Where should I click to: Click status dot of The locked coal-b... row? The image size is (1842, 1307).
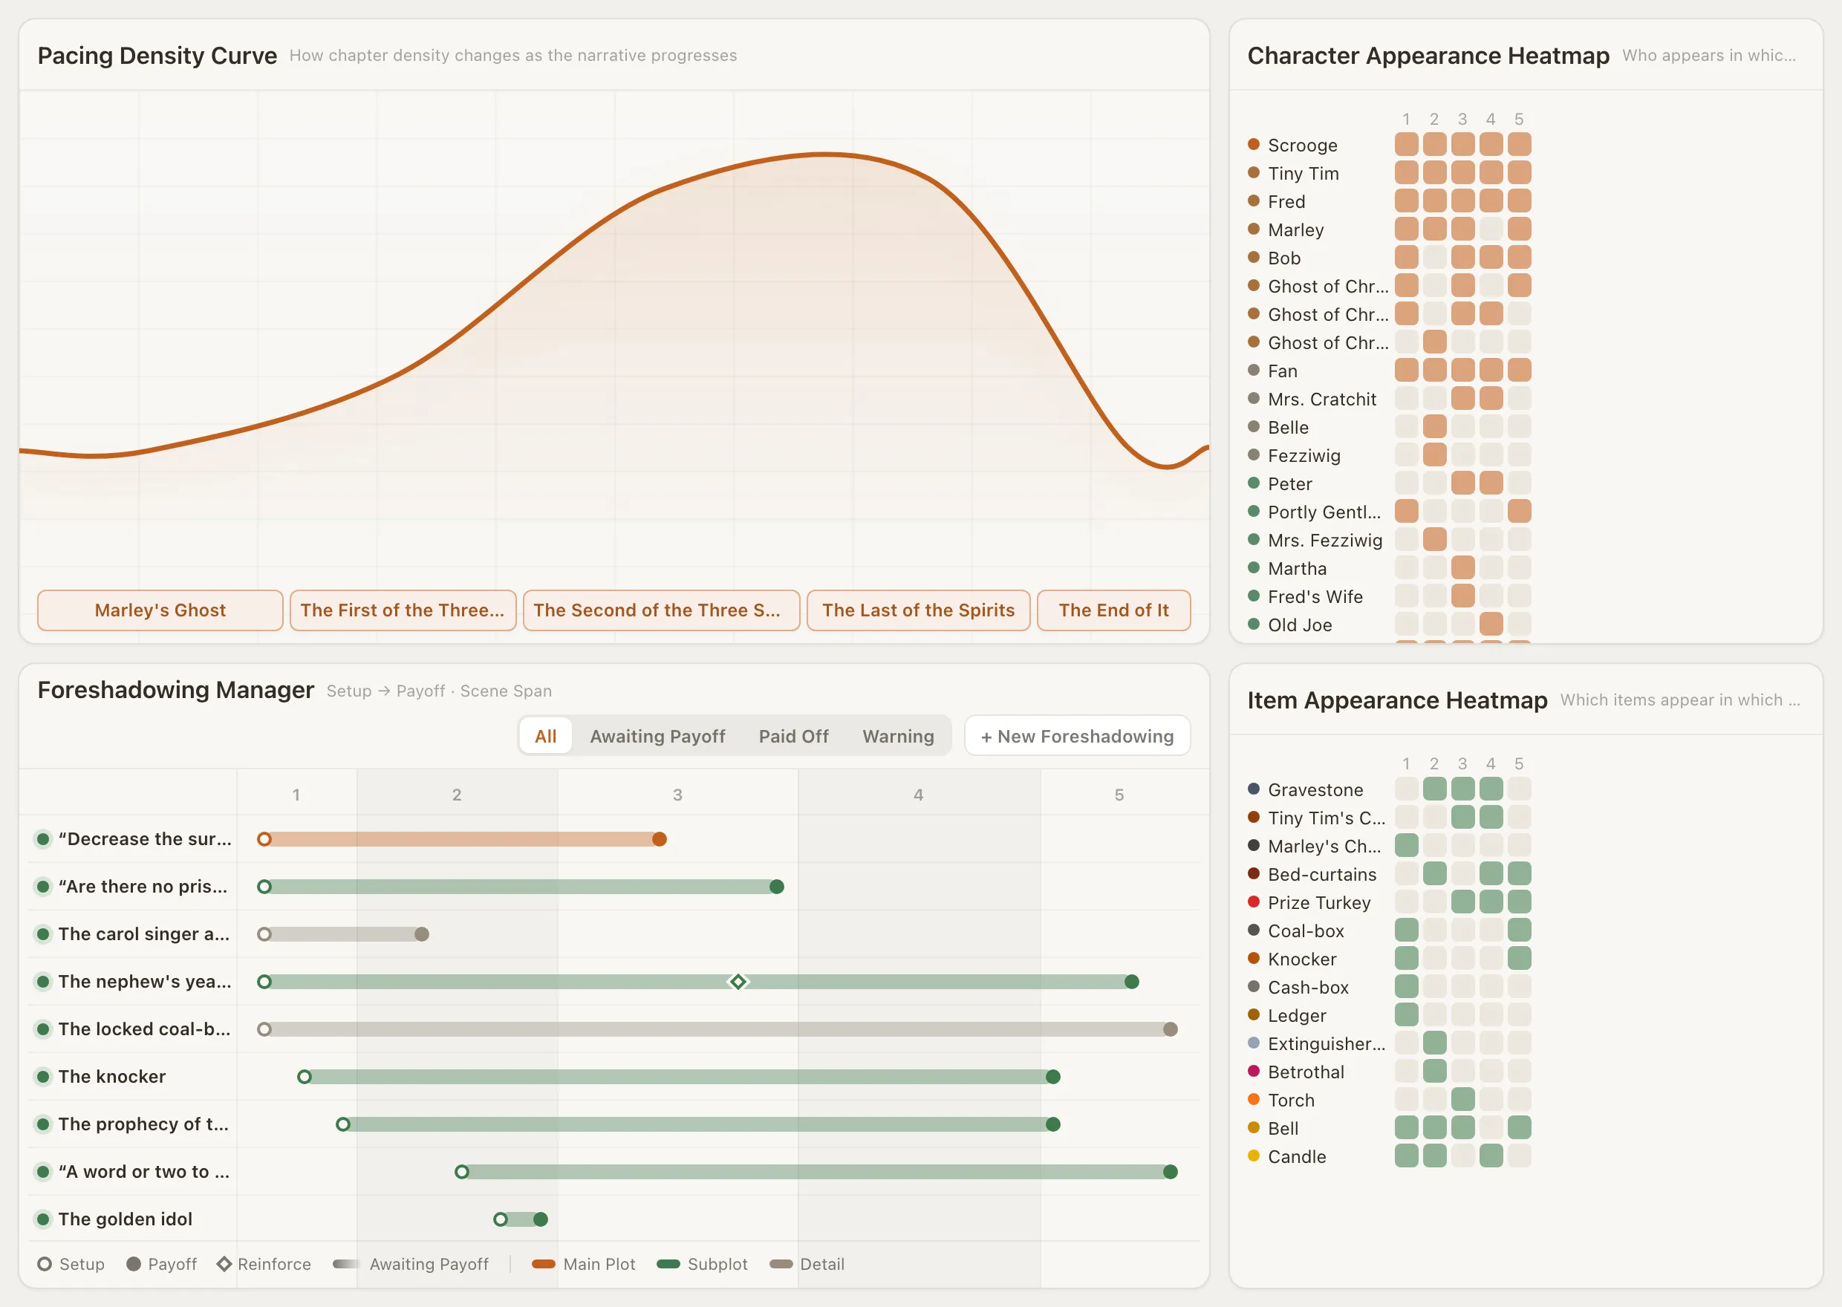click(44, 1029)
